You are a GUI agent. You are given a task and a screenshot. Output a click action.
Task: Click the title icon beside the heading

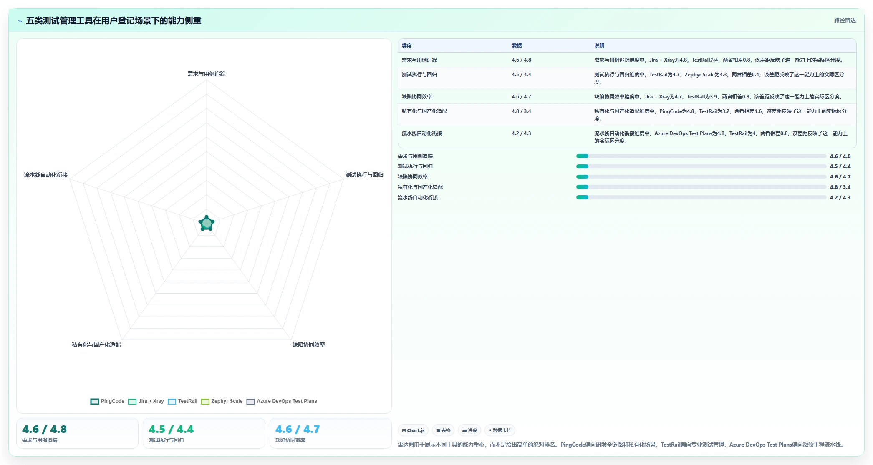click(x=20, y=21)
